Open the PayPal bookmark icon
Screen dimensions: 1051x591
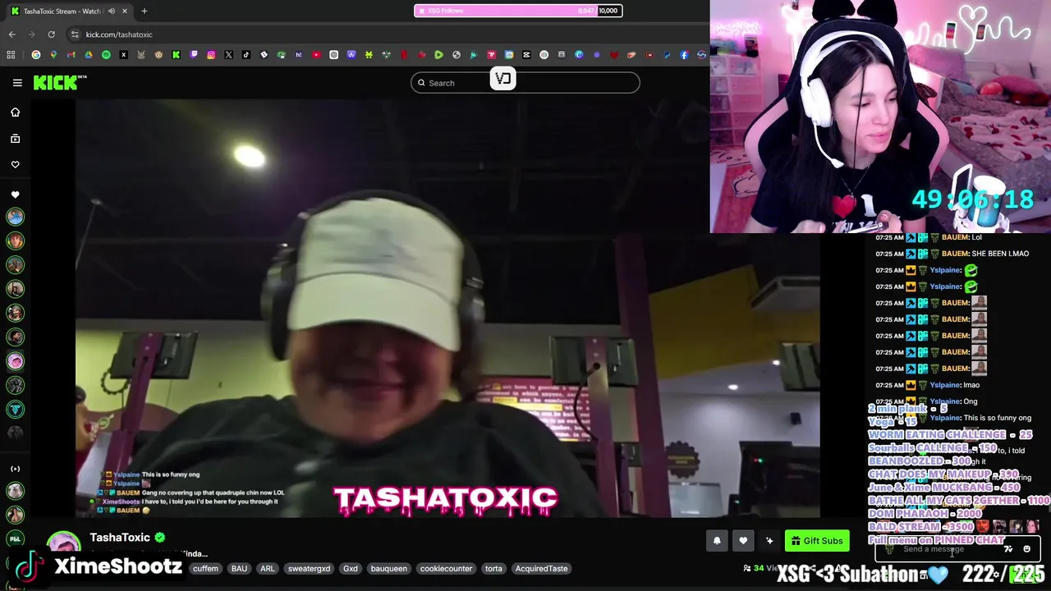(667, 55)
